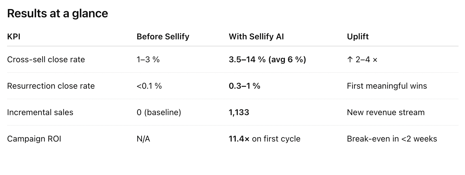Click the 'Results at a glance' heading
Image resolution: width=465 pixels, height=175 pixels.
pos(58,14)
